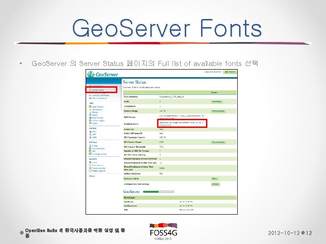This screenshot has height=244, width=326.
Task: Click the Resource Cache row label
Action: tap(131, 178)
